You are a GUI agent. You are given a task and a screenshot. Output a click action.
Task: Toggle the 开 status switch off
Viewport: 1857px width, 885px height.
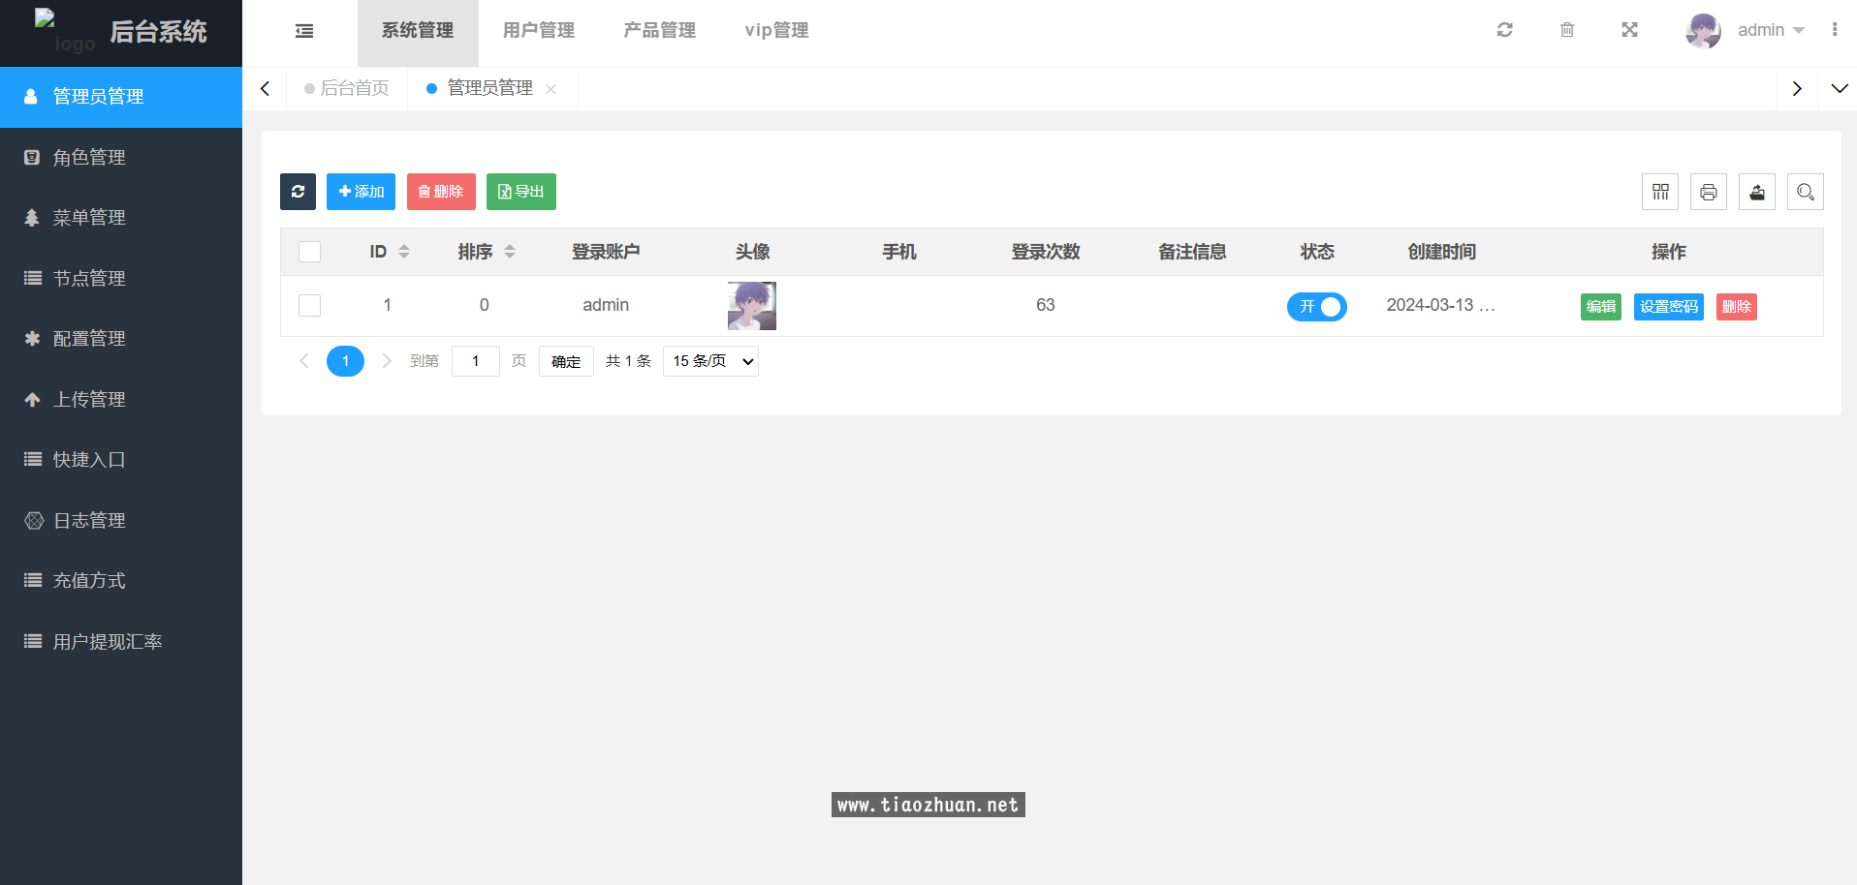1317,306
